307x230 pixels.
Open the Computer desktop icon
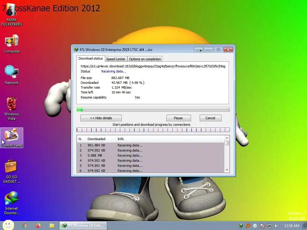(12, 44)
